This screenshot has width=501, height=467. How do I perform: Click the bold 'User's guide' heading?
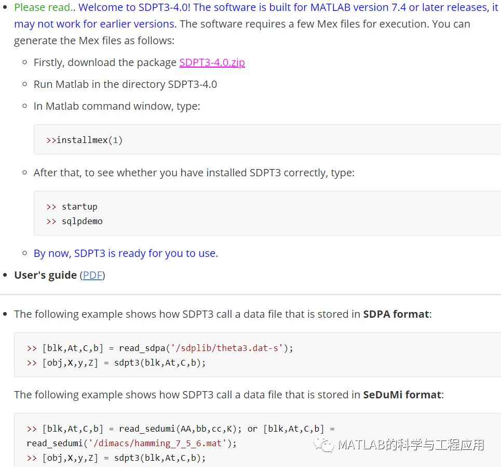point(45,275)
